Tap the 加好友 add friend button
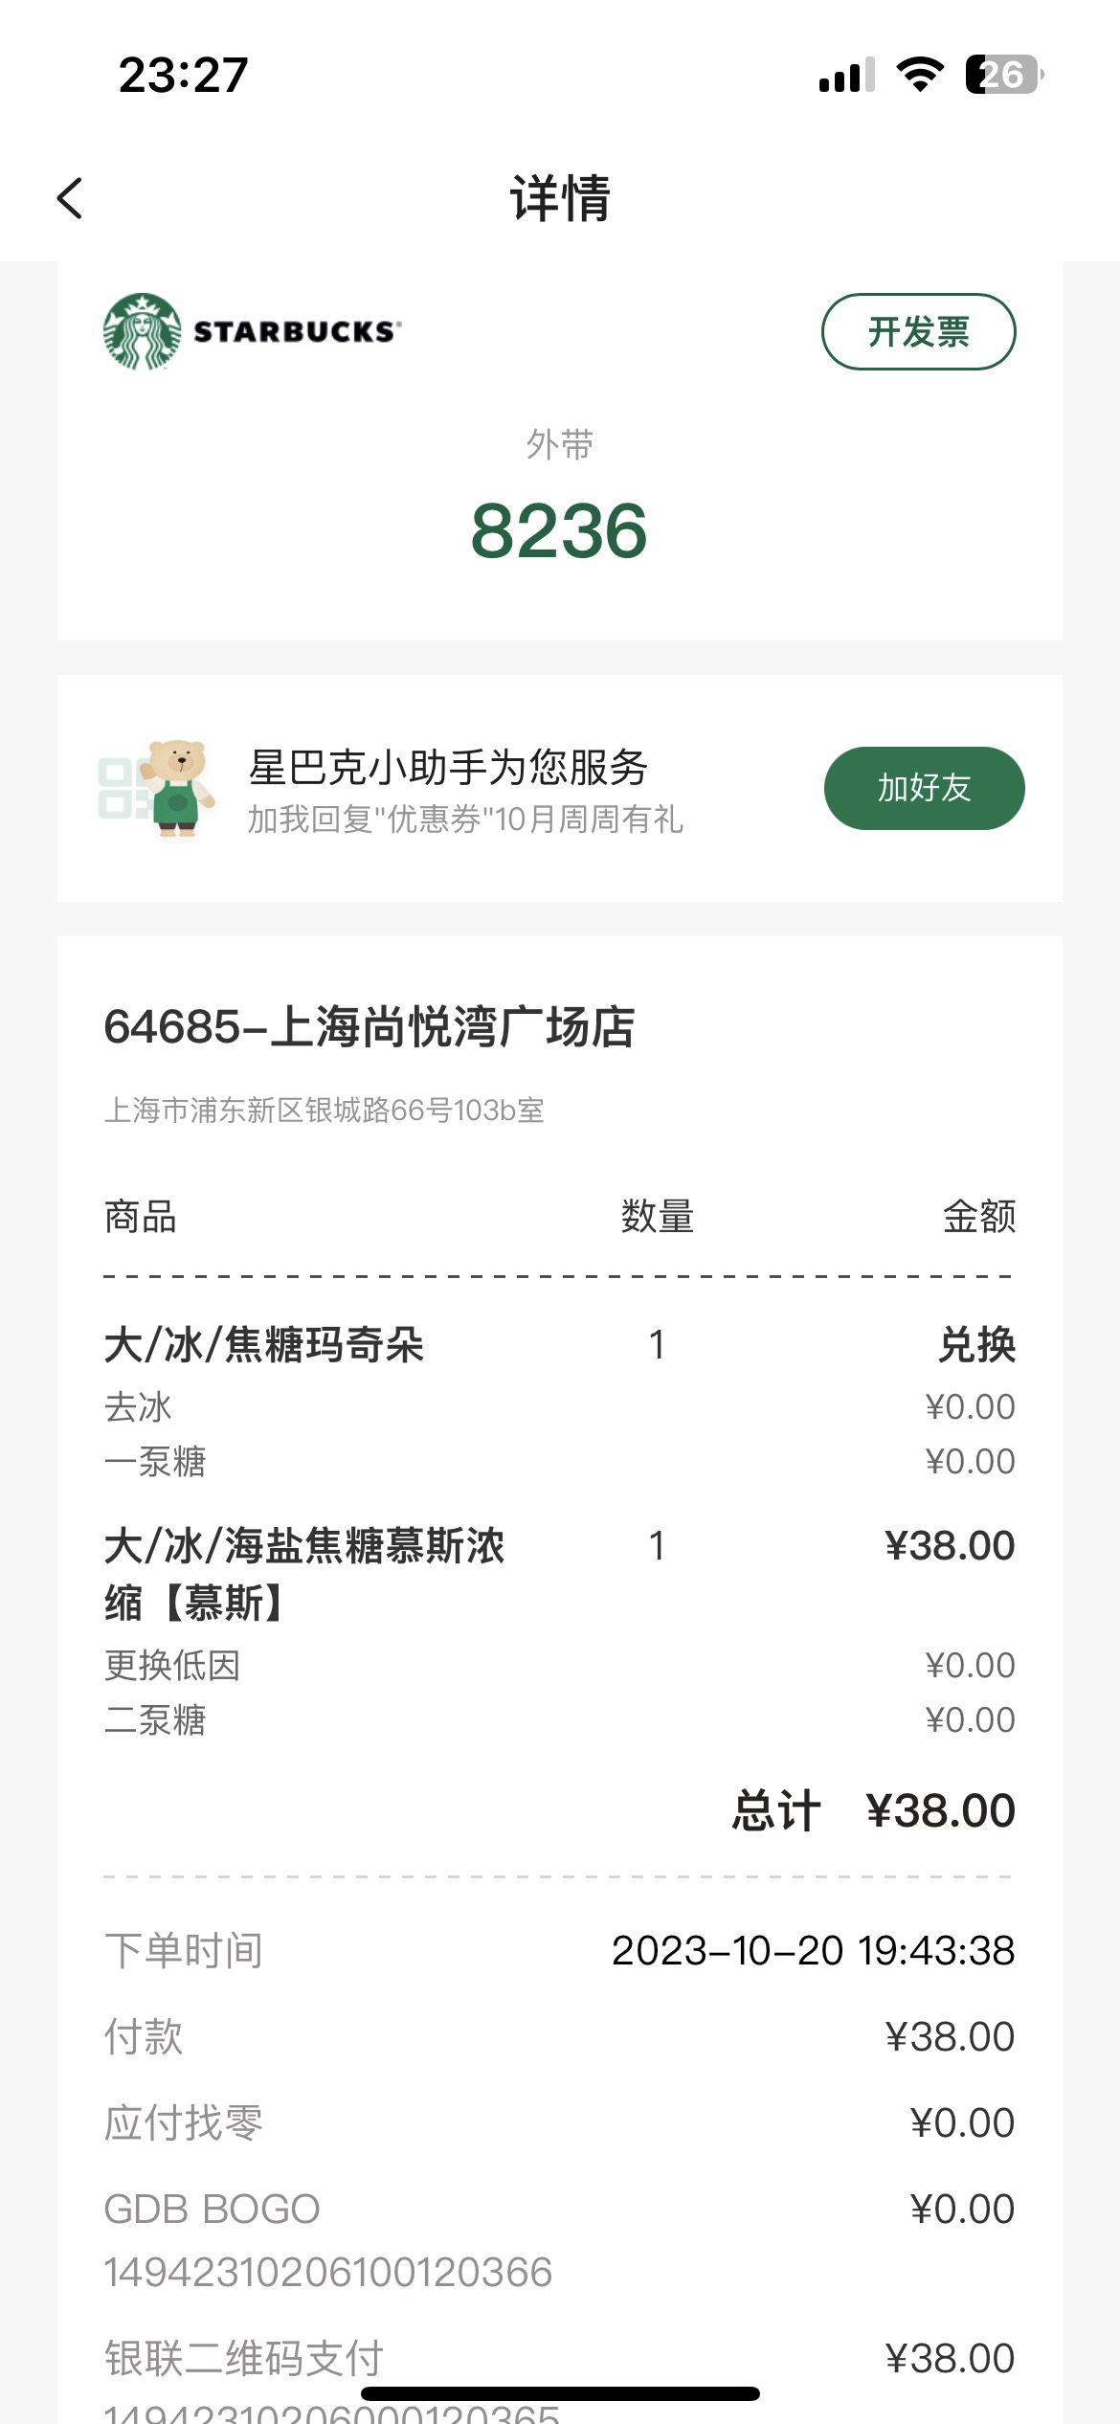This screenshot has height=2424, width=1120. click(x=924, y=788)
